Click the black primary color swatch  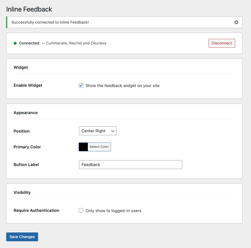tap(83, 147)
